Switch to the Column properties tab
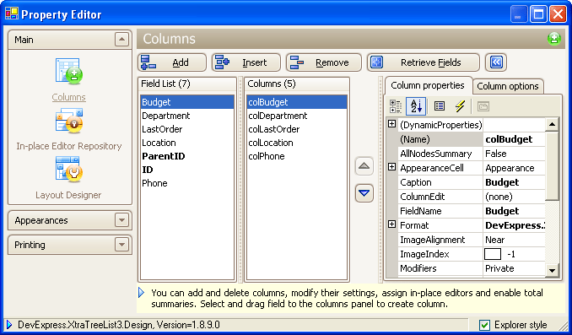 428,85
